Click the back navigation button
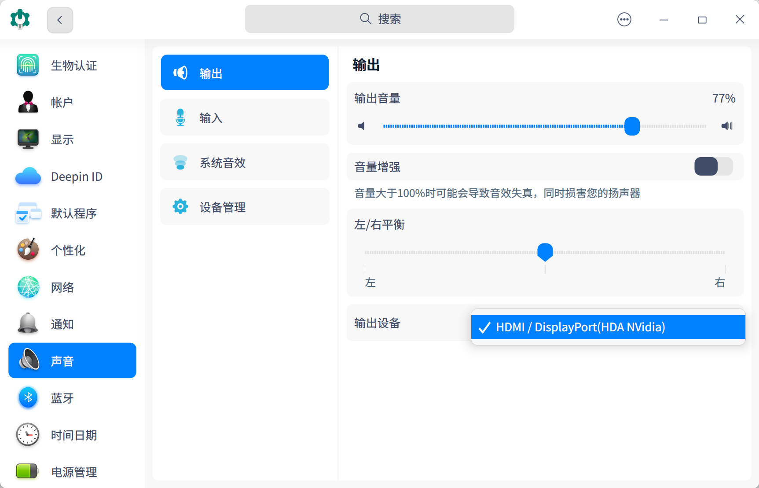 click(60, 20)
